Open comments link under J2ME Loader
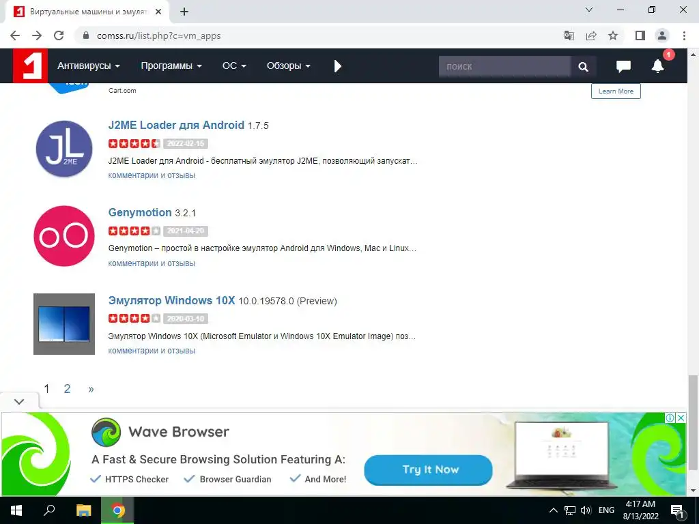 tap(152, 175)
